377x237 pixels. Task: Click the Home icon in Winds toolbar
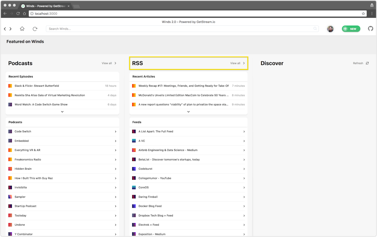point(22,29)
